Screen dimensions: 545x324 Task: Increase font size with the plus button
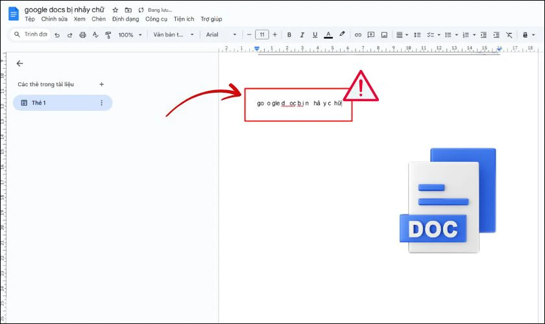coord(275,35)
